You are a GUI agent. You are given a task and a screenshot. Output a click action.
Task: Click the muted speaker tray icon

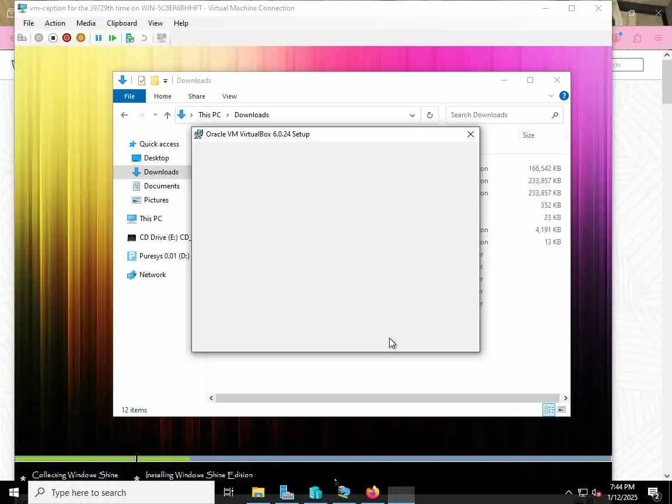pyautogui.click(x=596, y=492)
